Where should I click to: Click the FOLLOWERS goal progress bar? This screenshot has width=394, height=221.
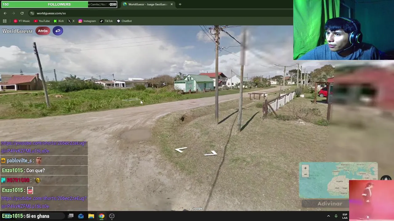(59, 4)
